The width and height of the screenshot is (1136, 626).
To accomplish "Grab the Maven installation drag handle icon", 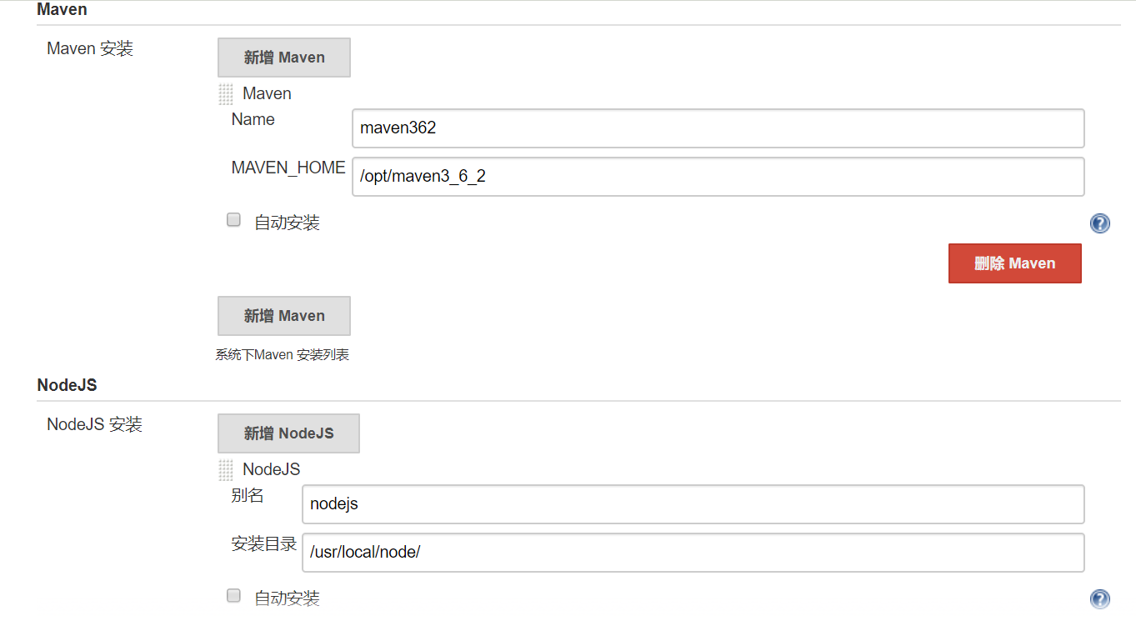I will click(x=226, y=94).
